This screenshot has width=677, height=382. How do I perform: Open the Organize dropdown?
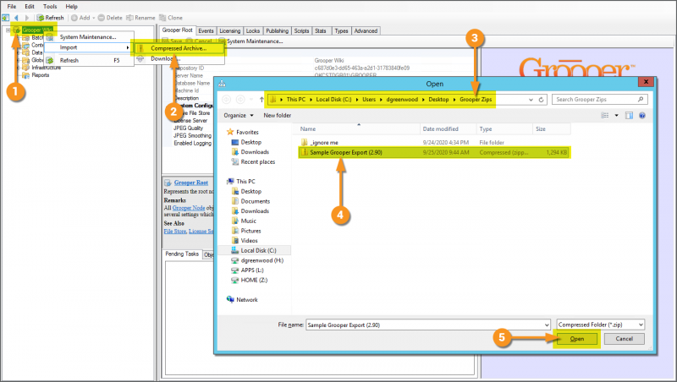pos(239,116)
